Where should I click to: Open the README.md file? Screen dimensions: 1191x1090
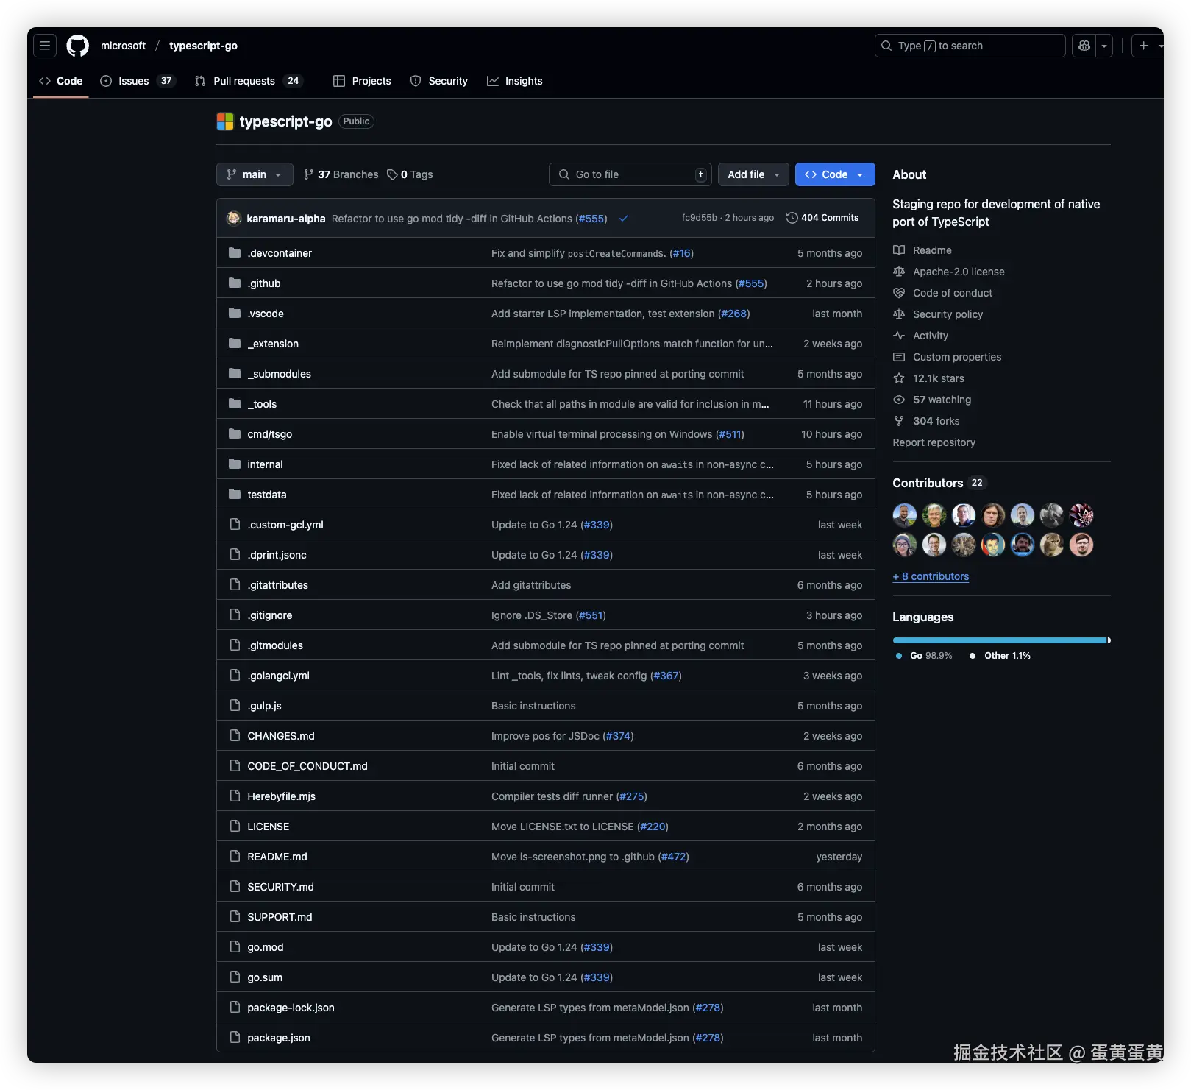pos(277,857)
